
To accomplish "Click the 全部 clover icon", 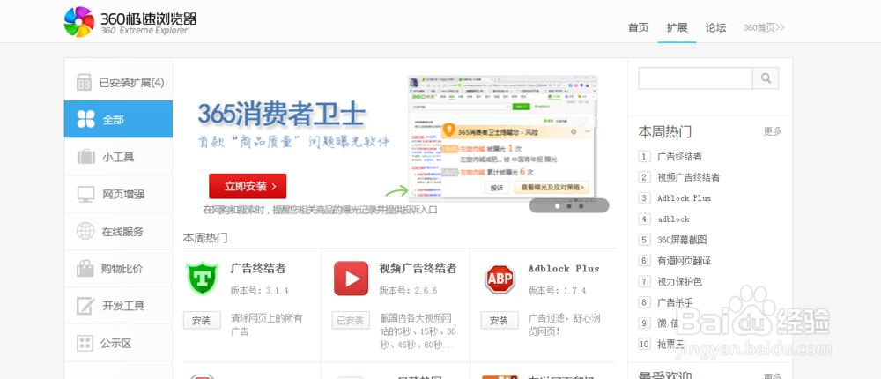I will click(85, 119).
